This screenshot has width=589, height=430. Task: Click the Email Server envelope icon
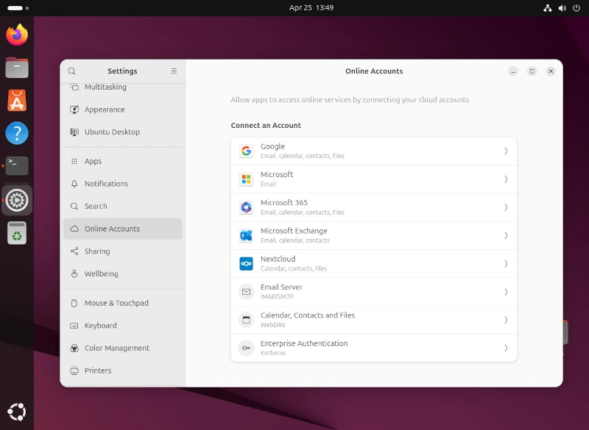(x=246, y=292)
